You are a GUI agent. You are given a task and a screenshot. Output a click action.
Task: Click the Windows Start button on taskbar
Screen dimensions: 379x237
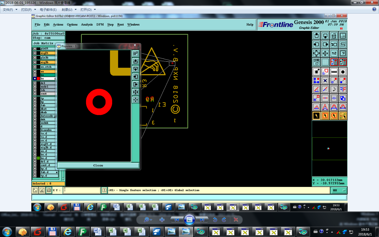pyautogui.click(x=7, y=232)
